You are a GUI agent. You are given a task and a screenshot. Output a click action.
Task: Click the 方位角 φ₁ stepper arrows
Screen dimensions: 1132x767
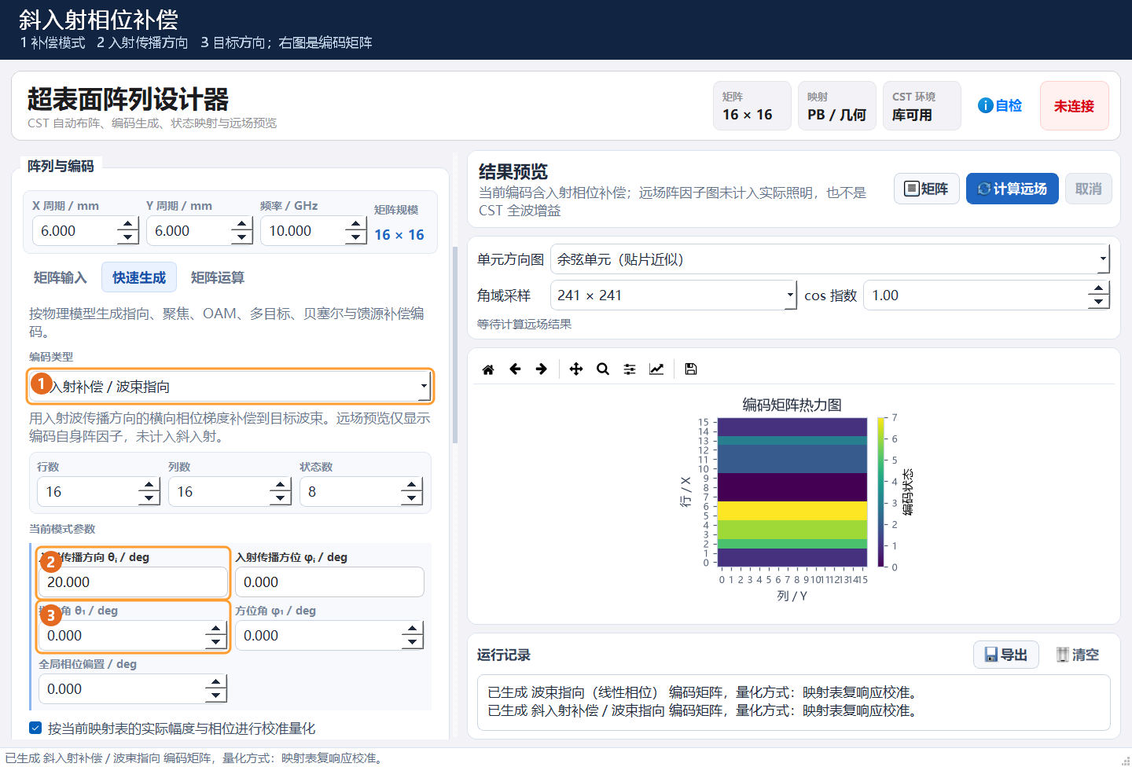coord(413,636)
